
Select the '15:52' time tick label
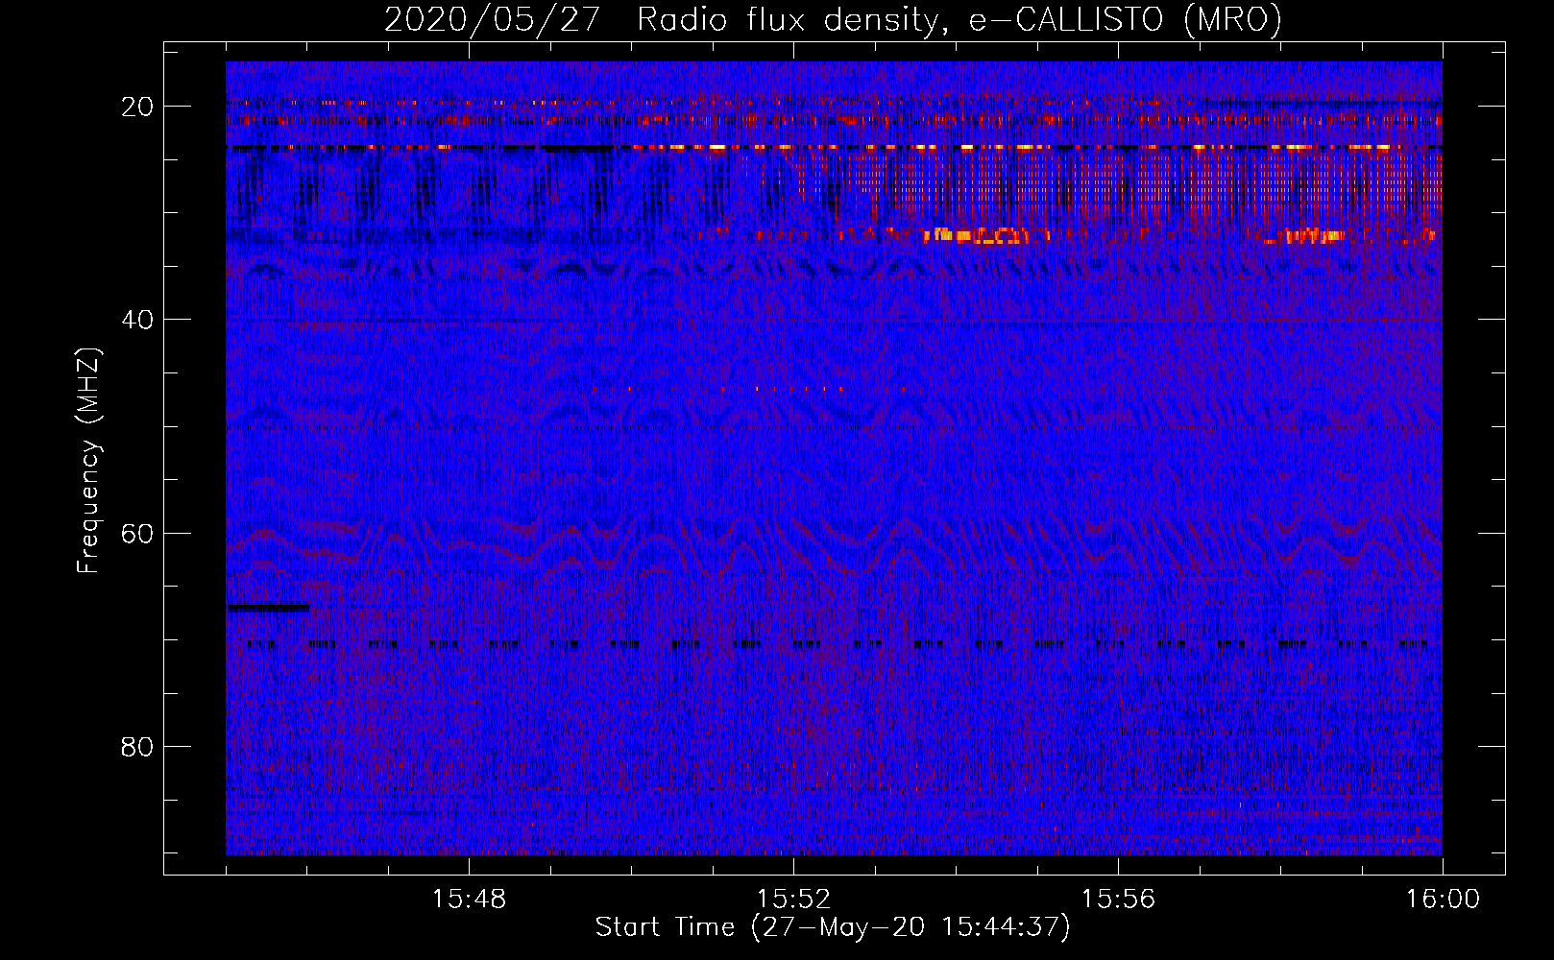pos(793,900)
